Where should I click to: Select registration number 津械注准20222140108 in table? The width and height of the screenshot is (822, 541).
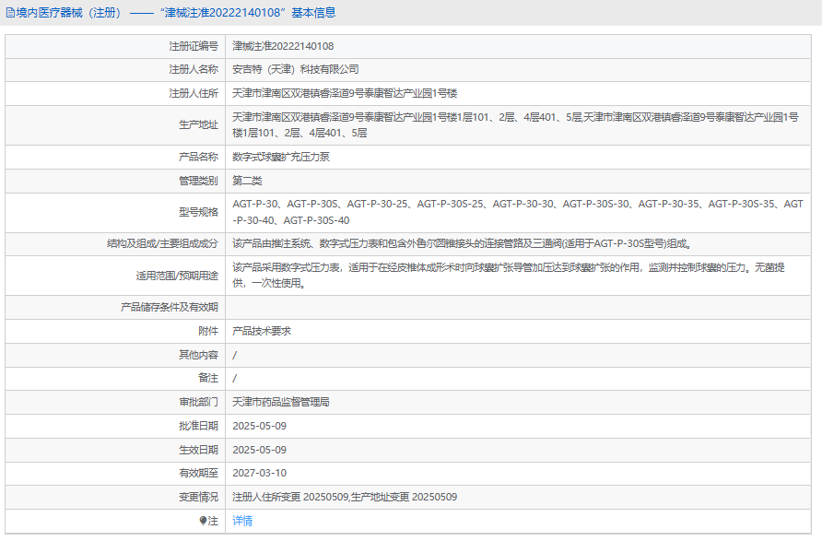coord(283,46)
